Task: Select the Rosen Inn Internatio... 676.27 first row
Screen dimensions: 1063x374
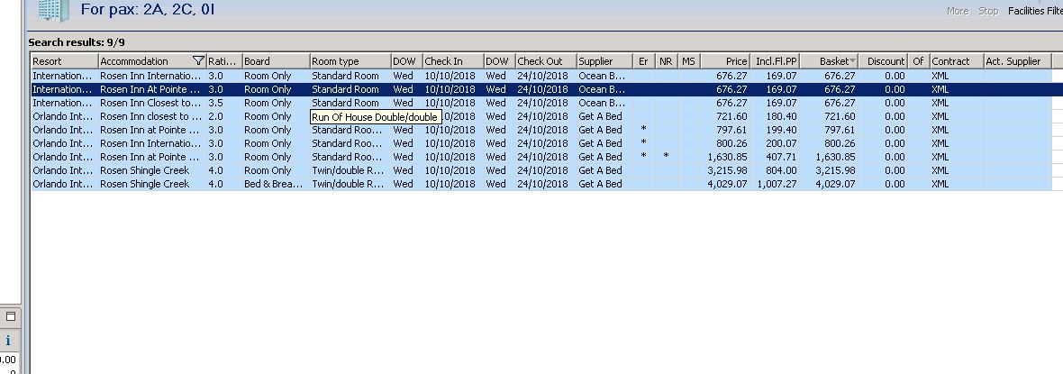Action: point(541,76)
